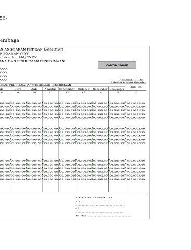The width and height of the screenshot is (191, 250).
Task: Click the first value in Jumlah column
Action: (x=136, y=103)
